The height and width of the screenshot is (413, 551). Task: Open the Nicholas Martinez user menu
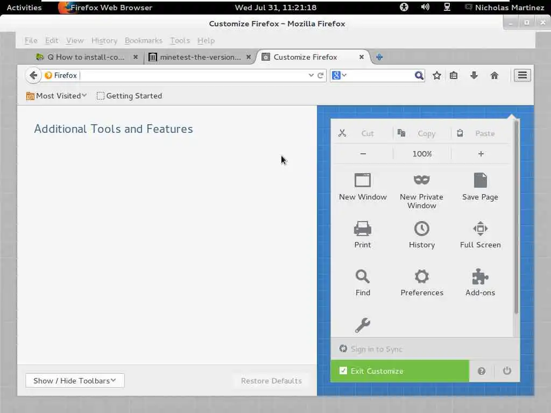(x=504, y=8)
